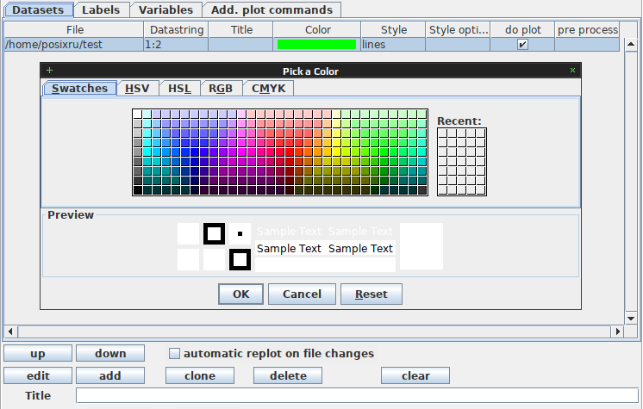643x409 pixels.
Task: Switch to the CMYK tab
Action: tap(269, 89)
